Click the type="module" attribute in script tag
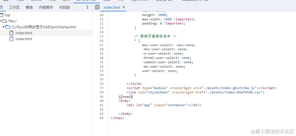The height and width of the screenshot is (136, 296). (155, 88)
